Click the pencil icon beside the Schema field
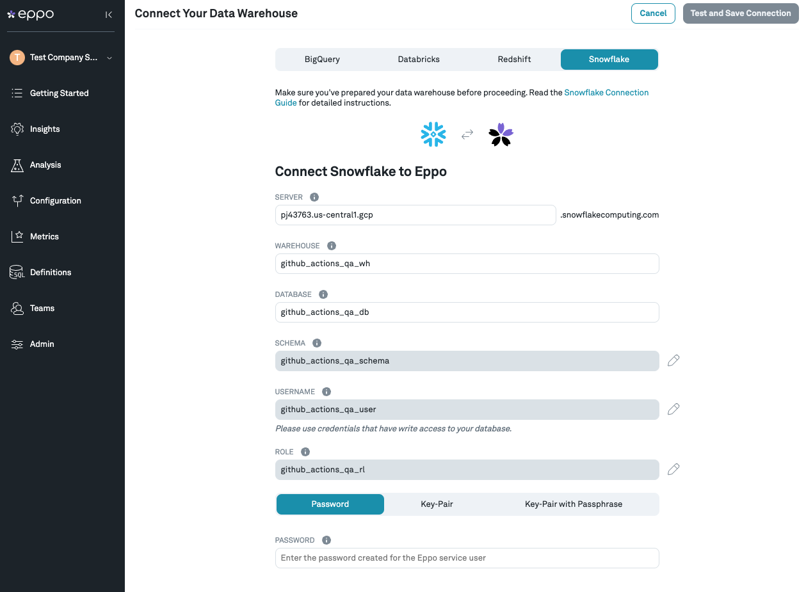This screenshot has width=806, height=592. [673, 360]
